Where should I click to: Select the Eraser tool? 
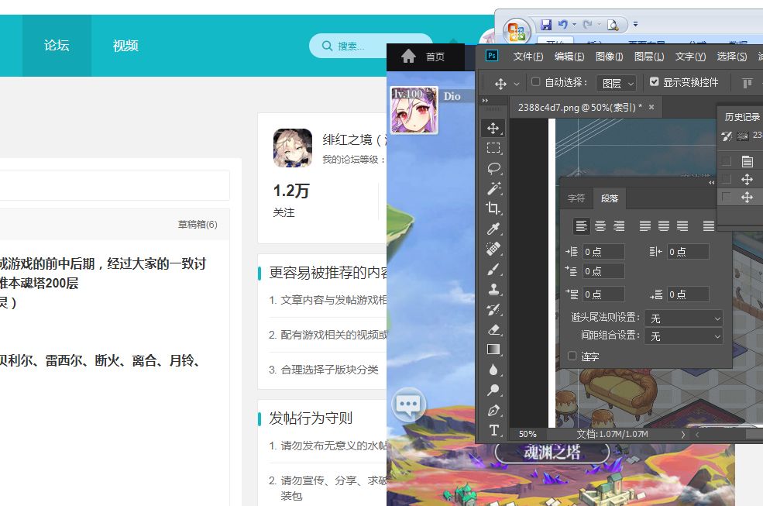coord(493,329)
